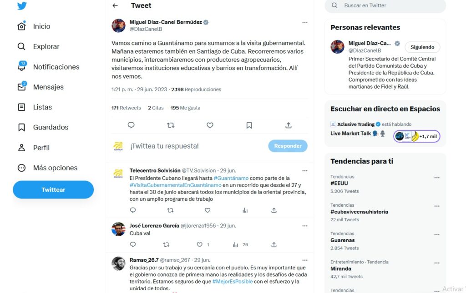Retweet Díaz-Canel's main tweet
Image resolution: width=466 pixels, height=293 pixels.
pos(171,125)
